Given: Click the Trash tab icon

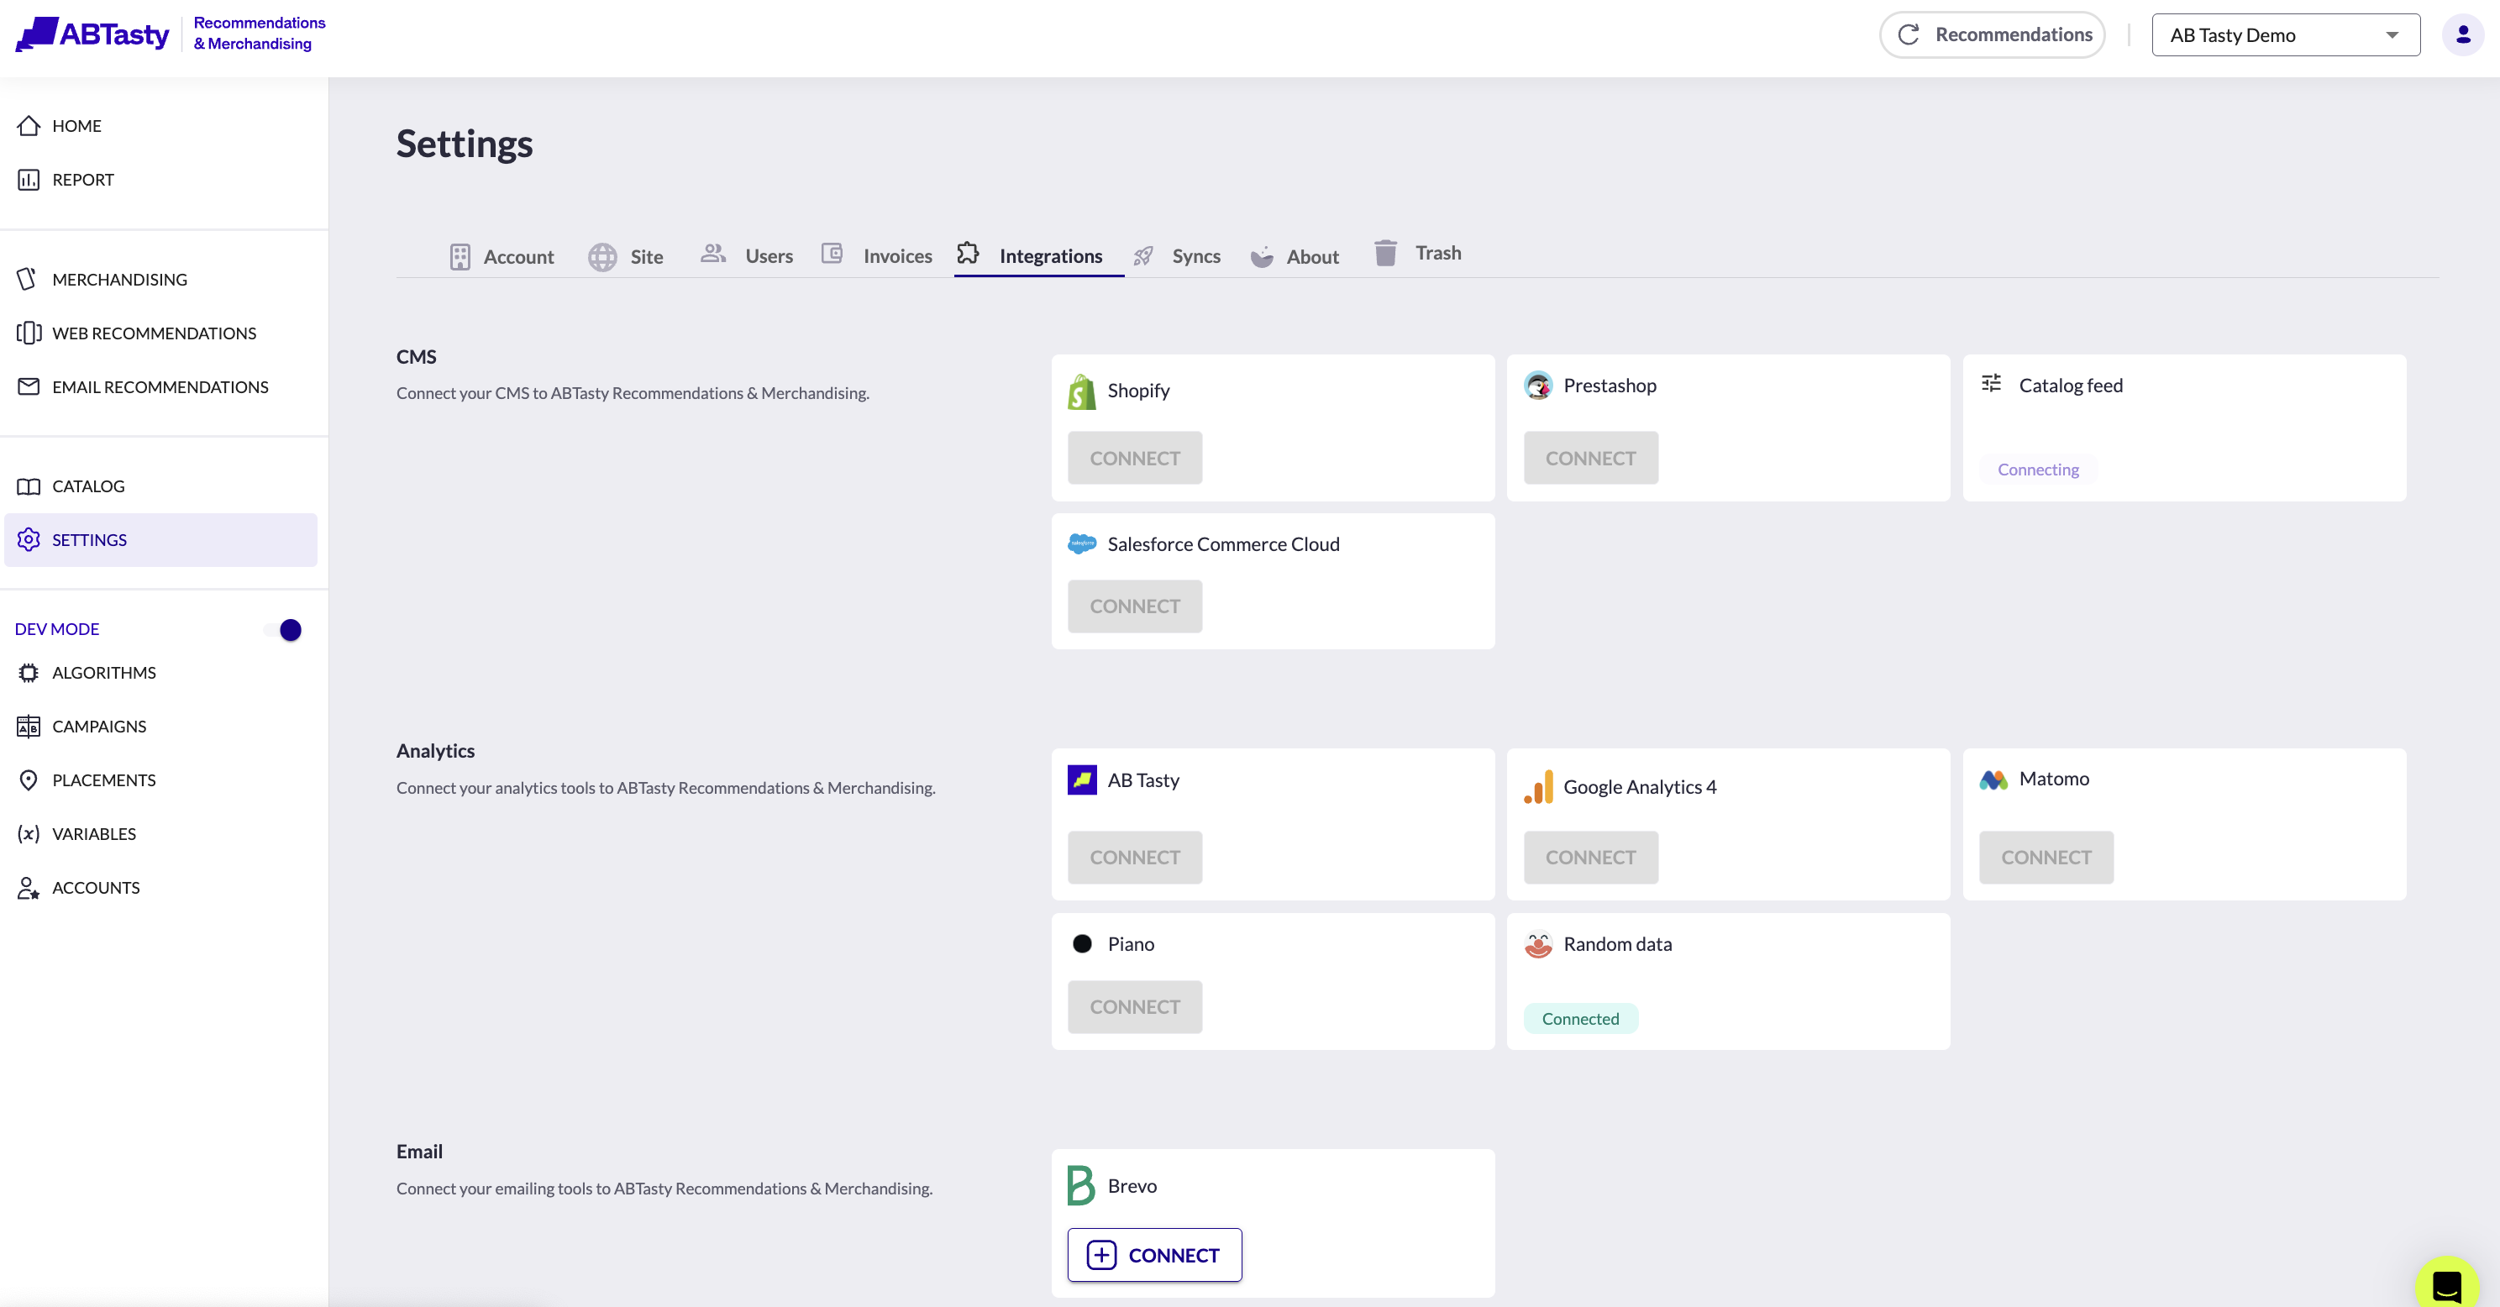Looking at the screenshot, I should click(x=1385, y=253).
